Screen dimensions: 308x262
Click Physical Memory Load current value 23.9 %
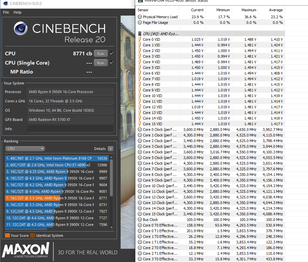(197, 17)
